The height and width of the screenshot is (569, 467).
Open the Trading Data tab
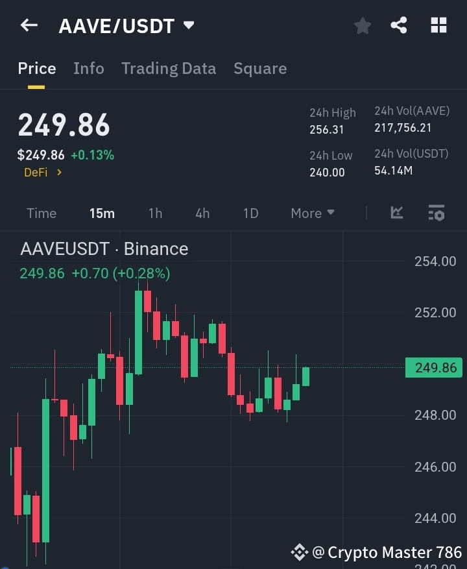coord(169,68)
